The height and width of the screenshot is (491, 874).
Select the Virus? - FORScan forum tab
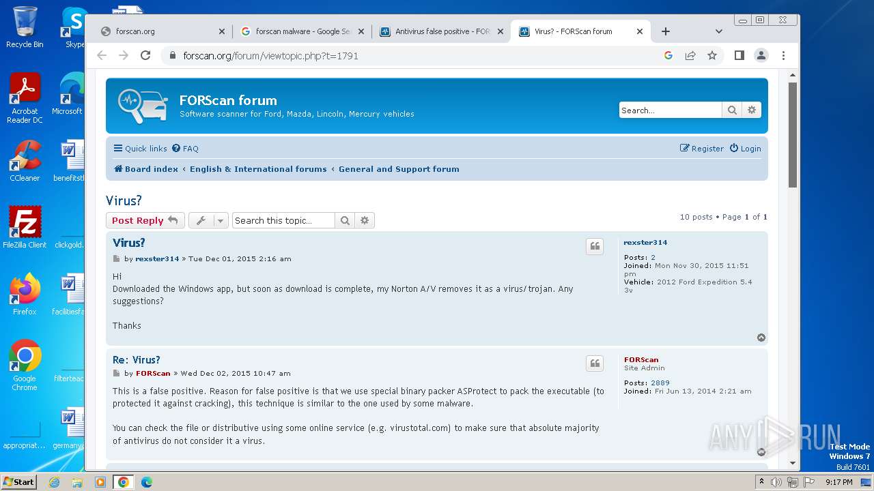click(580, 31)
